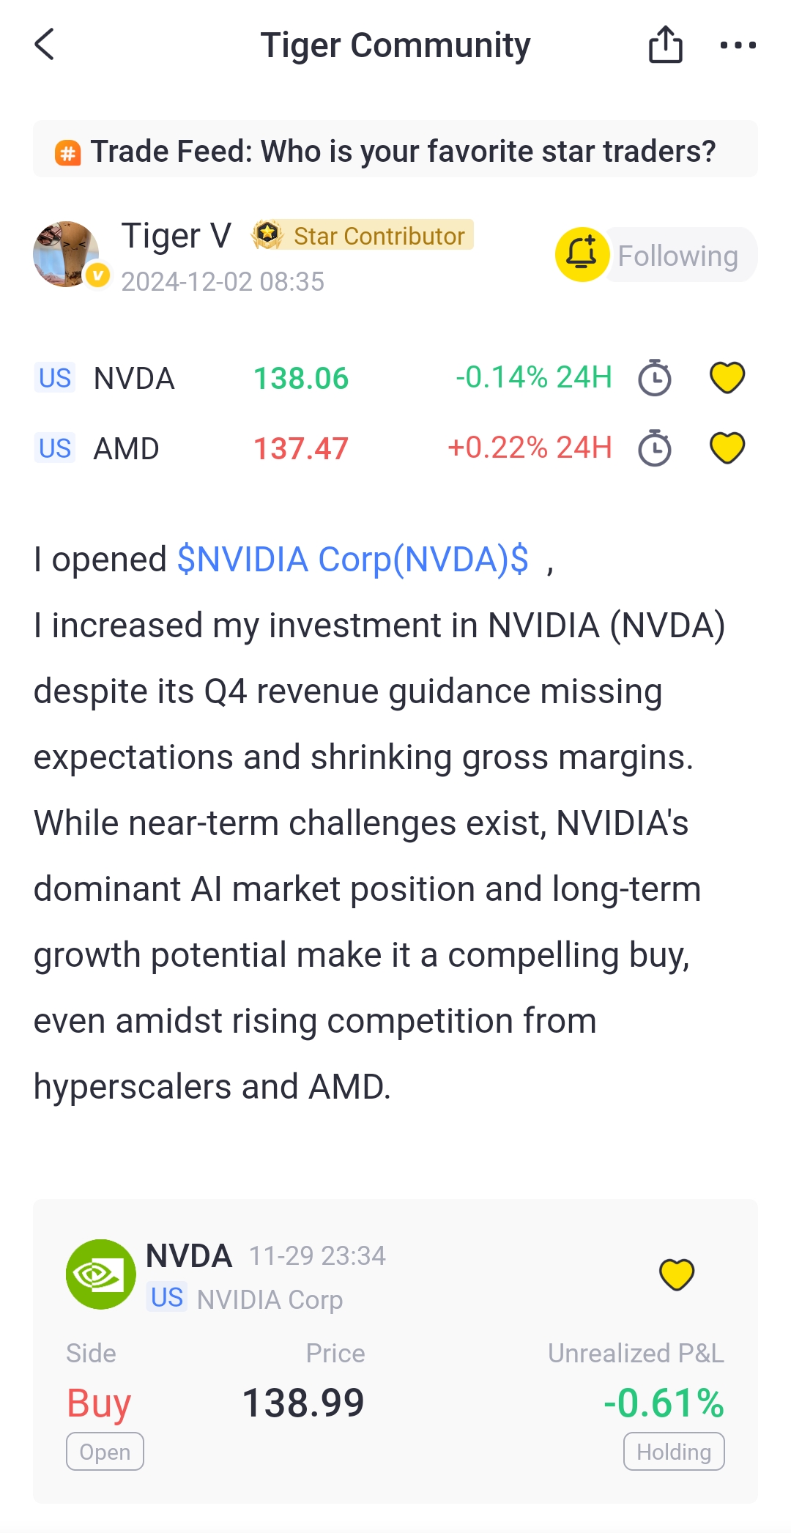Image resolution: width=791 pixels, height=1533 pixels.
Task: Toggle the yellow notification bell
Action: 582,254
